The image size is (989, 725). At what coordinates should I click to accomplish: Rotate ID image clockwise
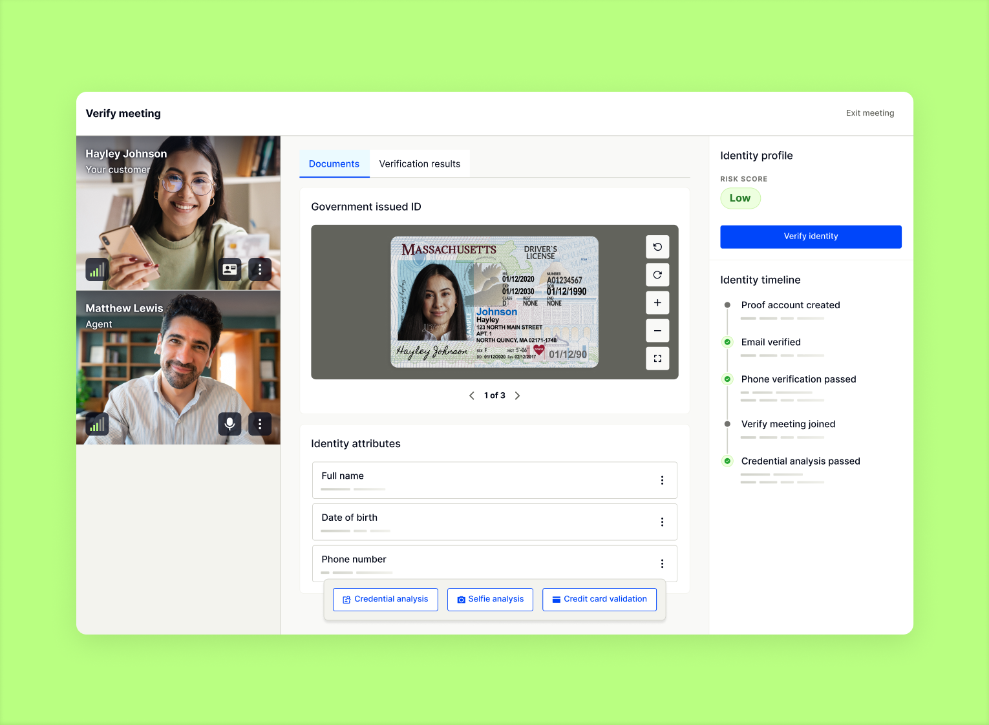coord(657,275)
